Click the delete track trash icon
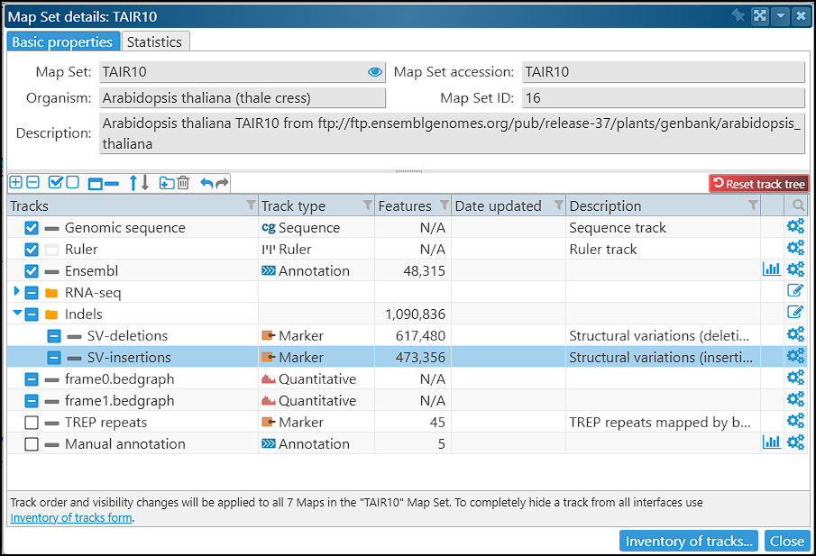816x556 pixels. (x=183, y=183)
